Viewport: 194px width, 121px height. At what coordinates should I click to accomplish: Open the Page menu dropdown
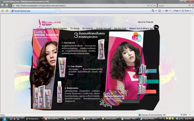[176, 11]
